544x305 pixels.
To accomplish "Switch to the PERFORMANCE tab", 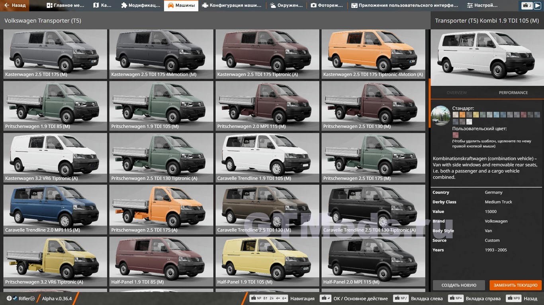I will (513, 93).
